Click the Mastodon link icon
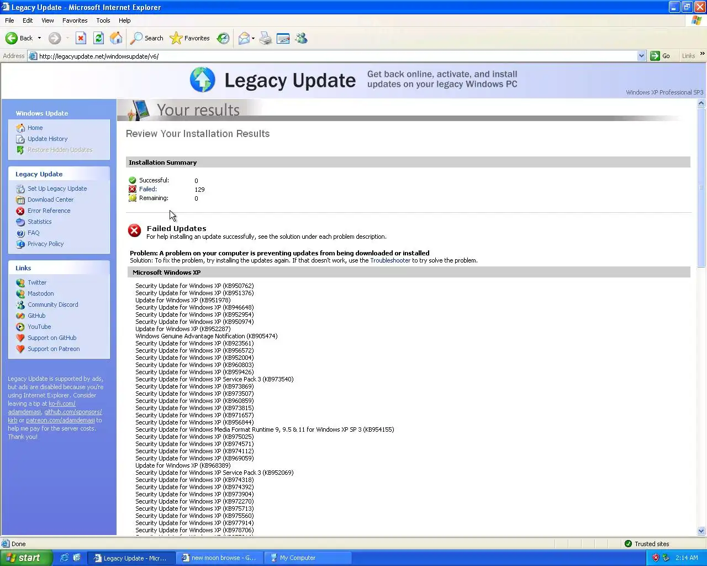 click(x=20, y=294)
